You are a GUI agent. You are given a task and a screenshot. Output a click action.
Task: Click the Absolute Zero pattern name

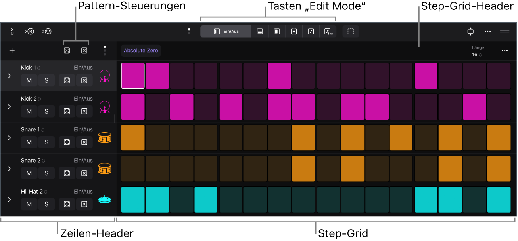(x=141, y=51)
